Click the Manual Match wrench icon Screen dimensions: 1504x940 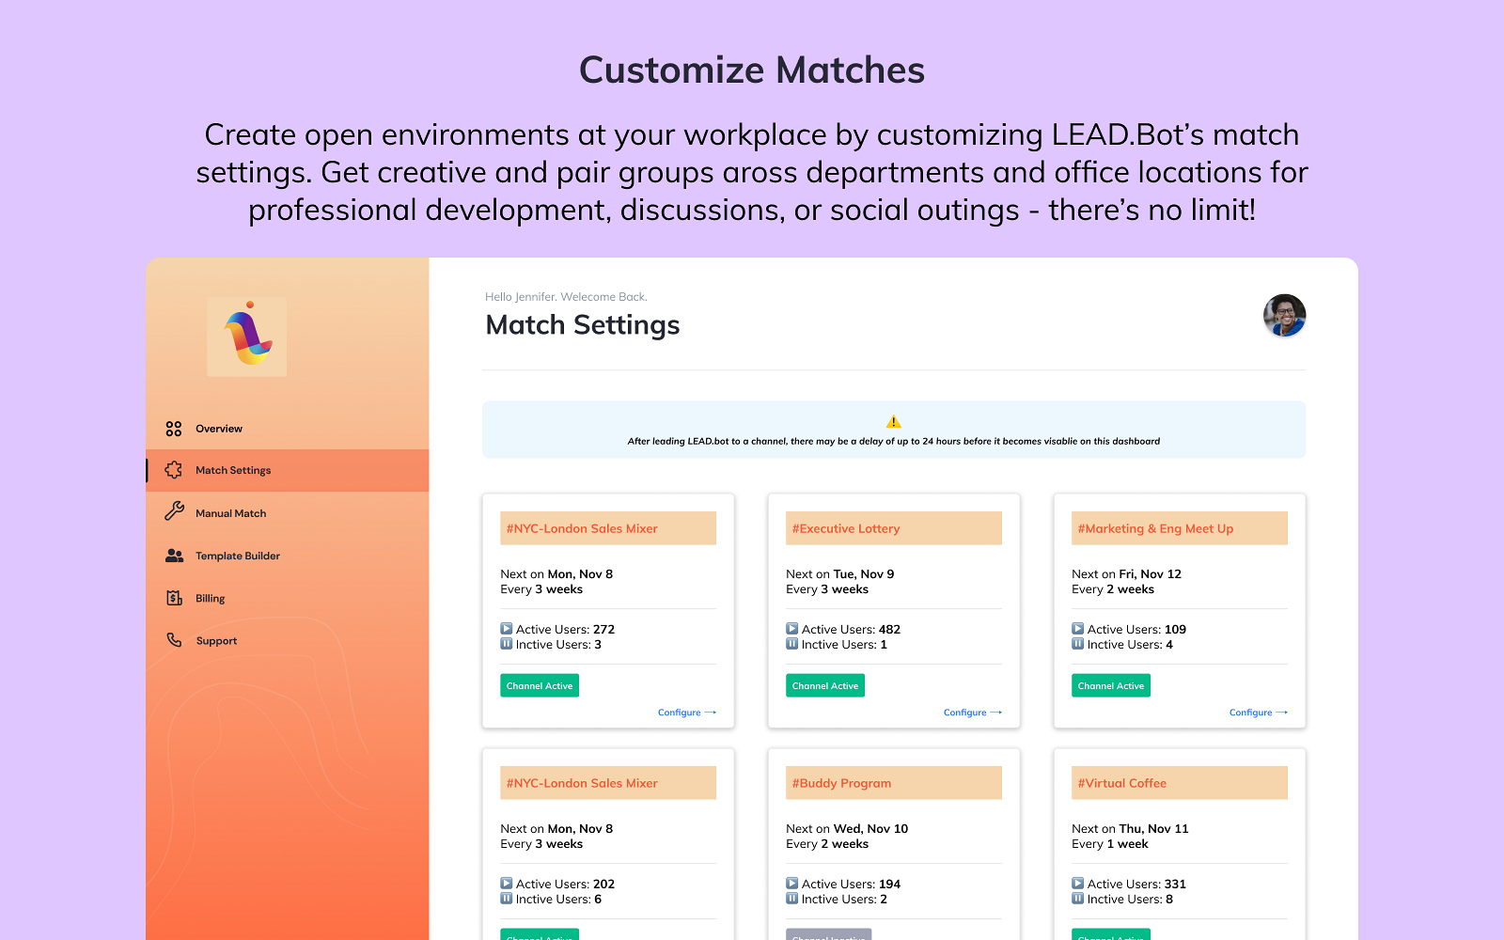[174, 512]
